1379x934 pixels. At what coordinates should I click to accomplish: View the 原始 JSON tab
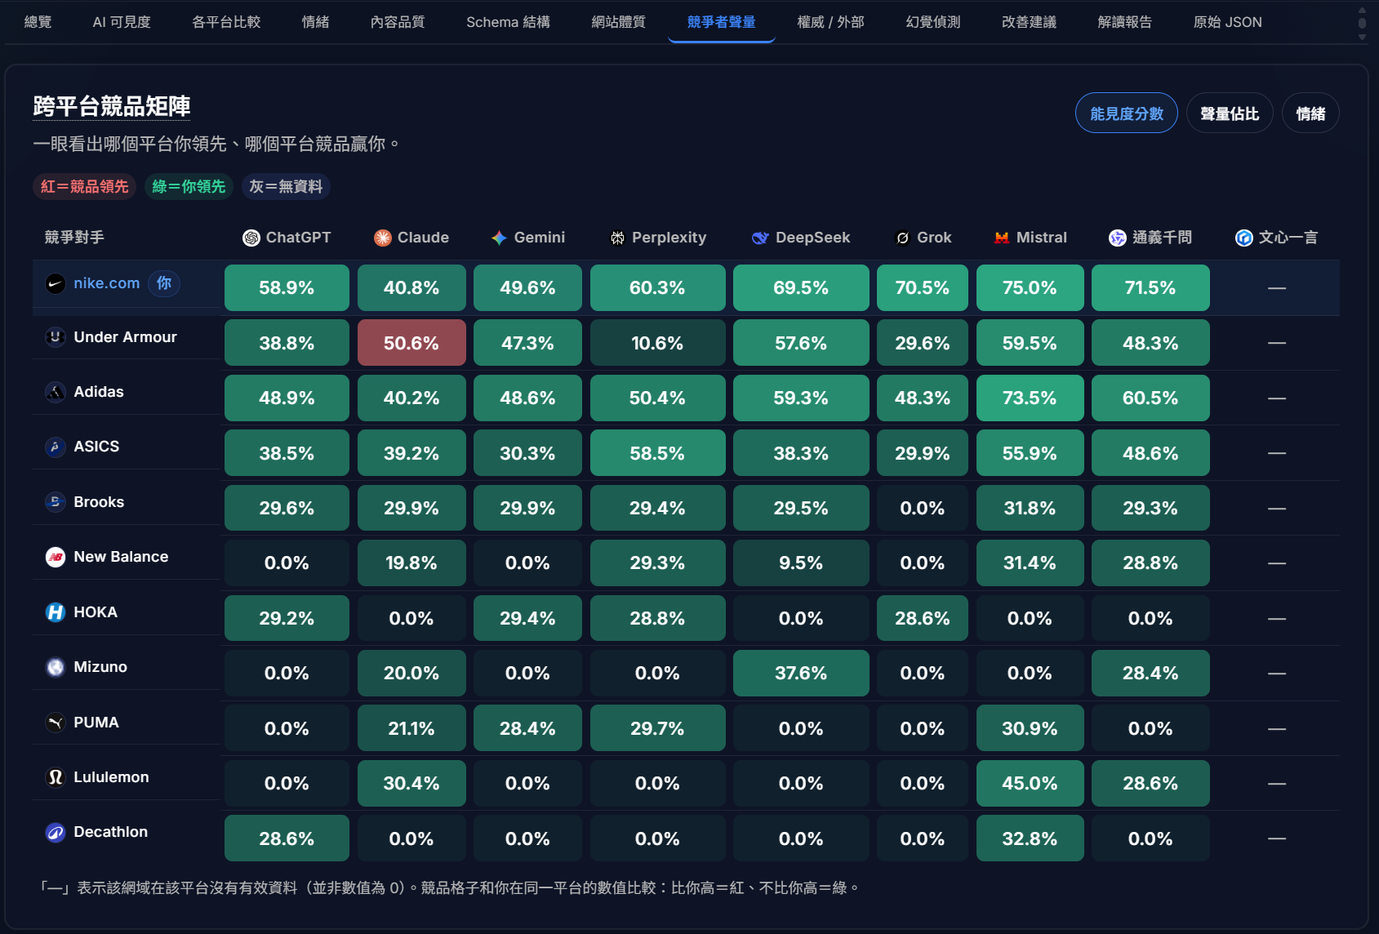pos(1227,22)
